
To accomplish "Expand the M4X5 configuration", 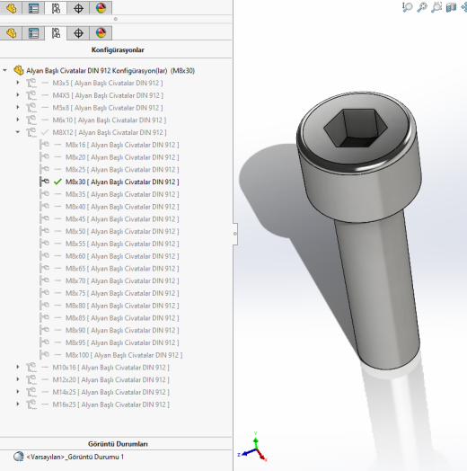I will [x=18, y=95].
